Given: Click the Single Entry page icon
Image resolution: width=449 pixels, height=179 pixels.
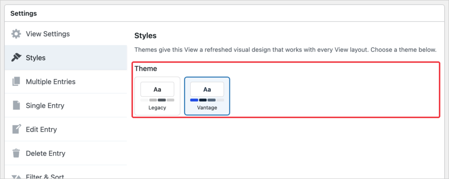Looking at the screenshot, I should coord(16,105).
